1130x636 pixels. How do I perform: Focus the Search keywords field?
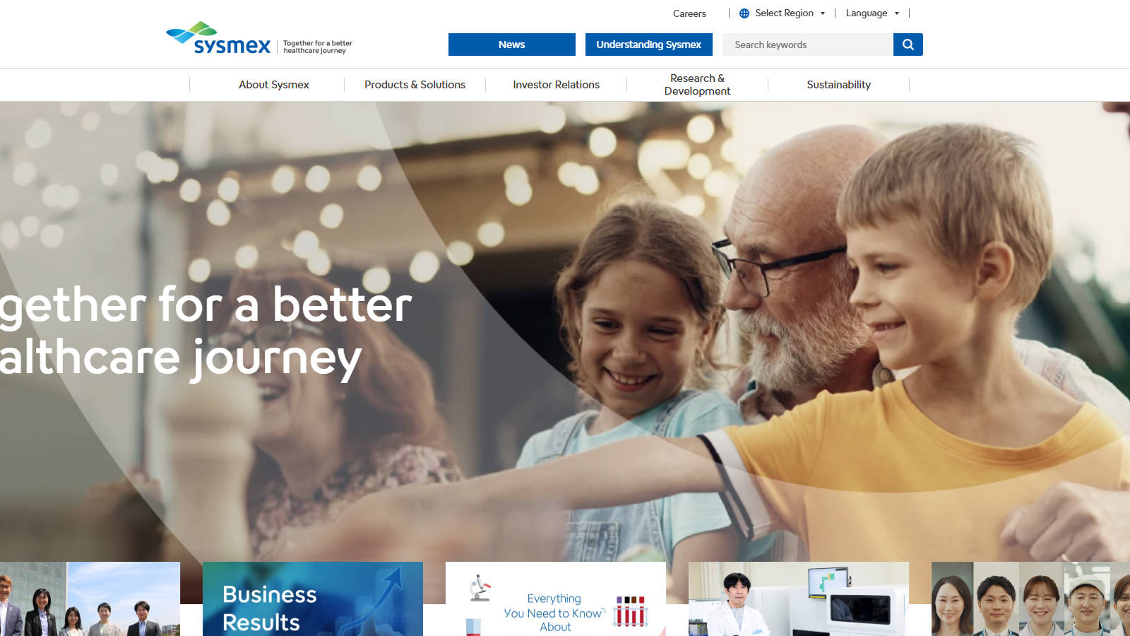[807, 45]
